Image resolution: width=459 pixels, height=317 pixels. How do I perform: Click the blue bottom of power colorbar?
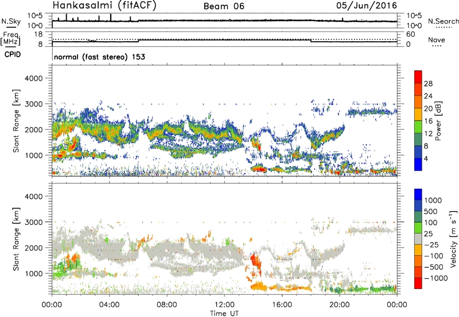418,164
